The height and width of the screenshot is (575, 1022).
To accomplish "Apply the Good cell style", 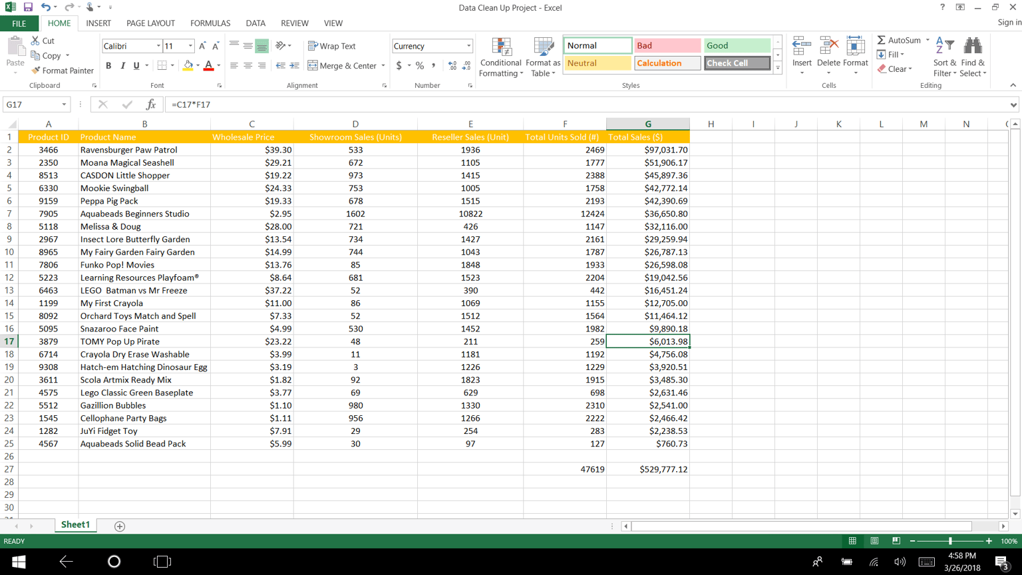I will click(x=737, y=46).
